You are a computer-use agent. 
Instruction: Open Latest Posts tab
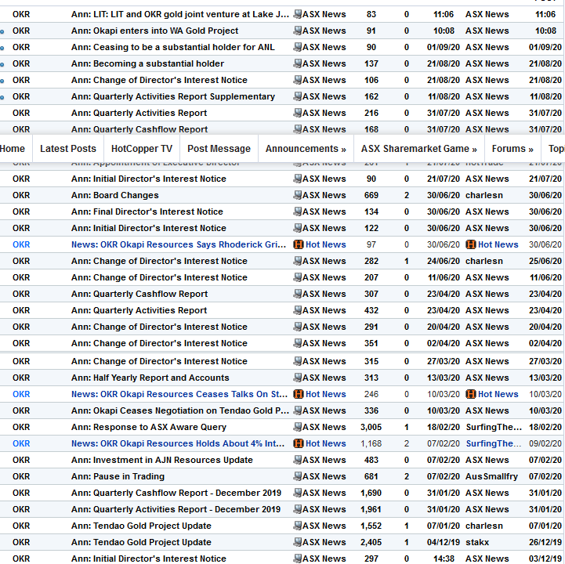point(68,149)
